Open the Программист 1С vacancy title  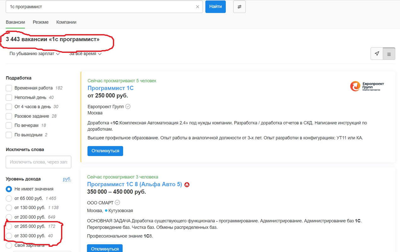tap(111, 88)
